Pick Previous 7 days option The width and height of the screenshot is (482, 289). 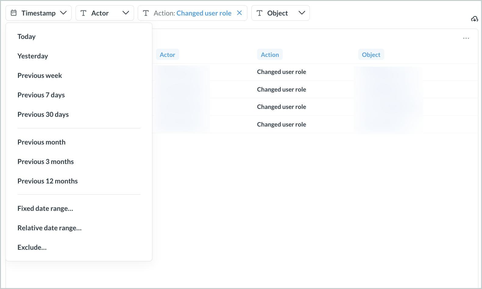(41, 95)
